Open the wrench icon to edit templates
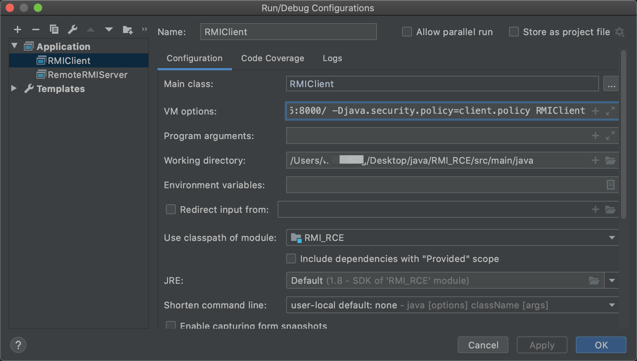The width and height of the screenshot is (637, 361). pyautogui.click(x=73, y=29)
